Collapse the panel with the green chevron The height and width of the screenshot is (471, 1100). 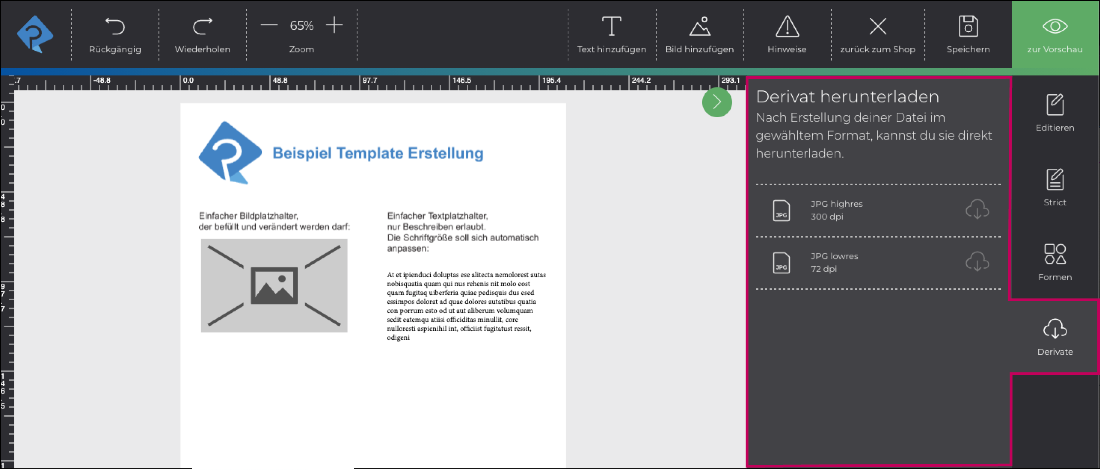[x=717, y=103]
